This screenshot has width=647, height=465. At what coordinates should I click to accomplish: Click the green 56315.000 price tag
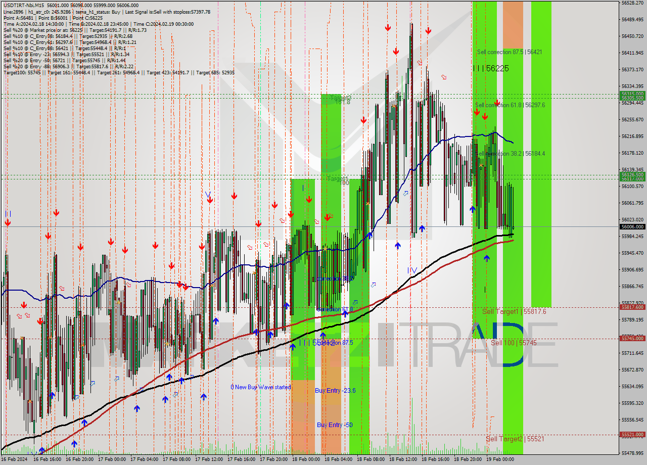[632, 94]
